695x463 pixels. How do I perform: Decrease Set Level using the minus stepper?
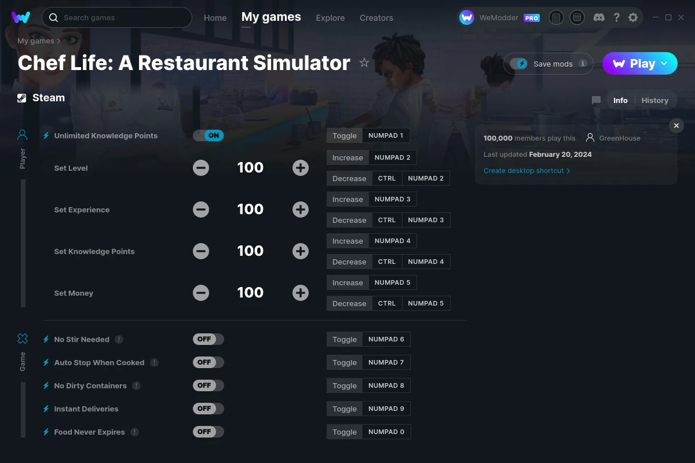[x=201, y=168]
